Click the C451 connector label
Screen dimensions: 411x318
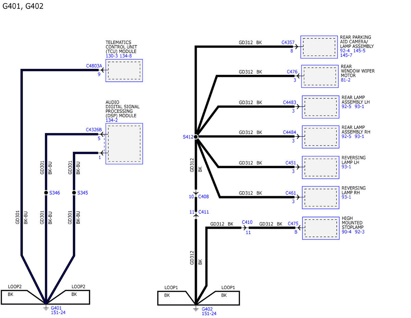(290, 163)
